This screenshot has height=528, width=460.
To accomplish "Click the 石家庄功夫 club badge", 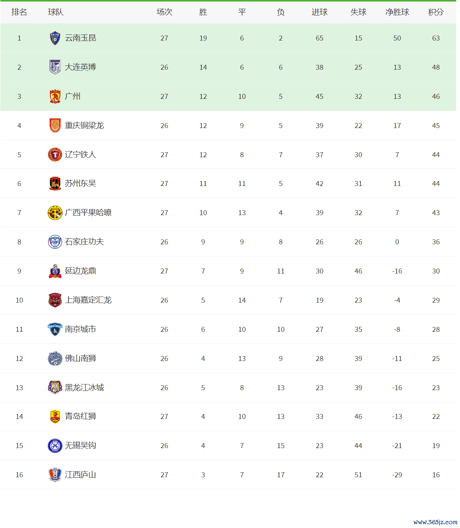I will (x=55, y=242).
